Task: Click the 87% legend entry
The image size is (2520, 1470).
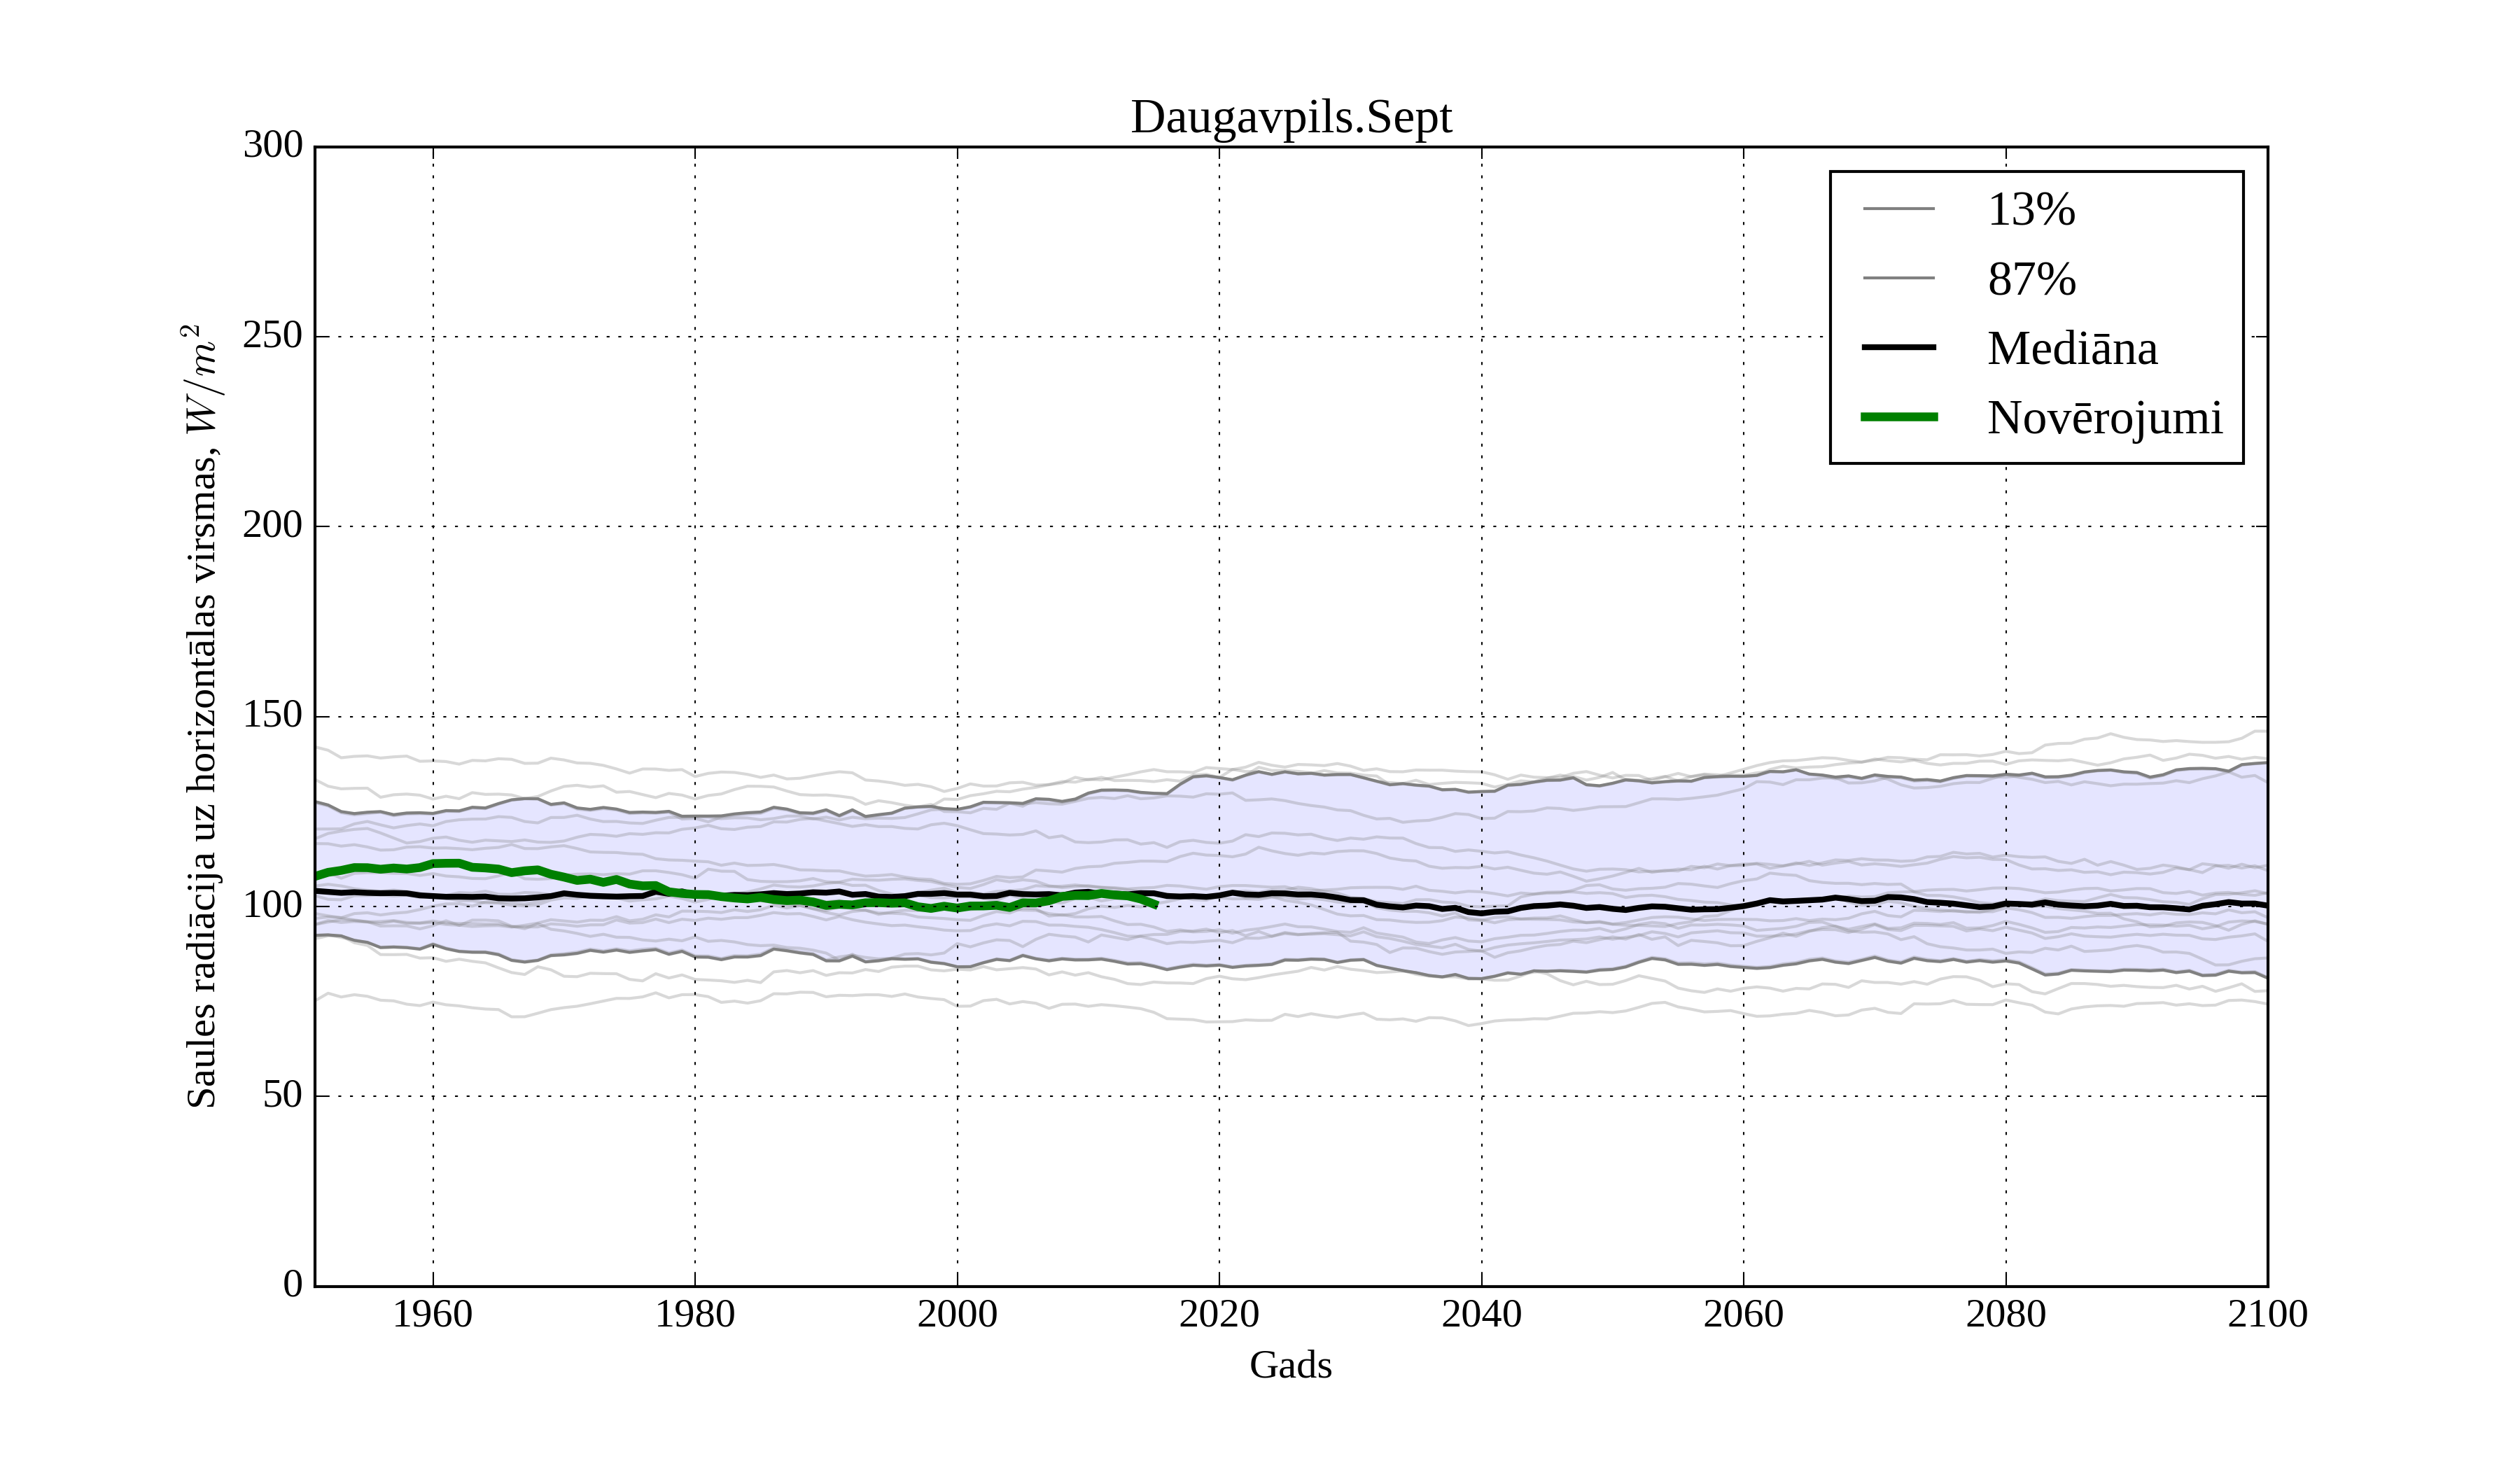Action: (x=2031, y=279)
